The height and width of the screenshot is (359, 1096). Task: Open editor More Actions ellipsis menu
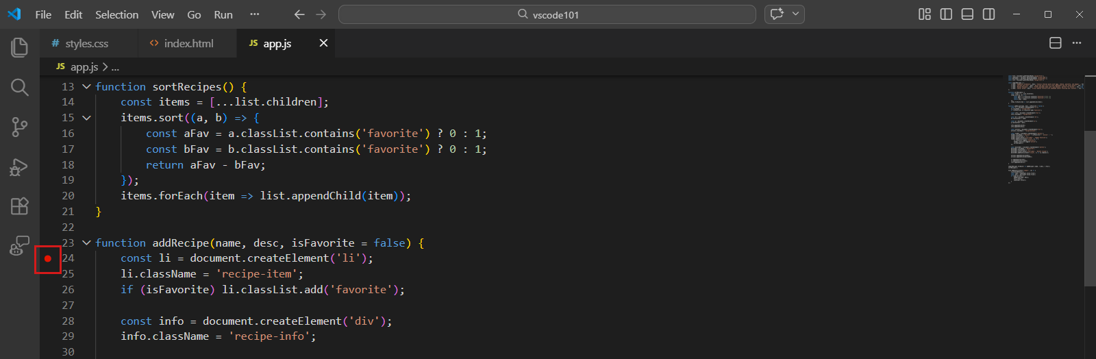[x=1077, y=43]
